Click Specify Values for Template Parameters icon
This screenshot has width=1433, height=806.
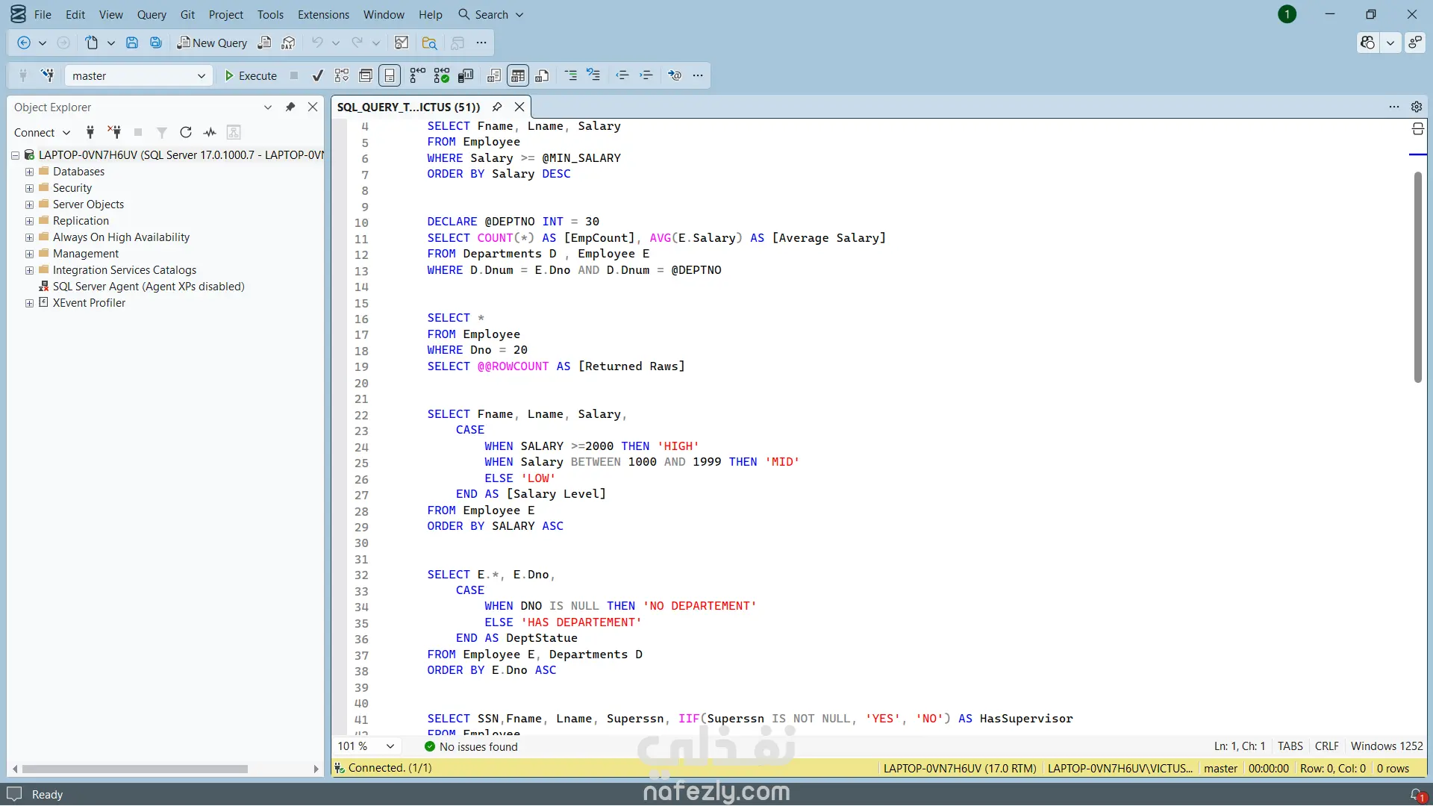(x=675, y=75)
